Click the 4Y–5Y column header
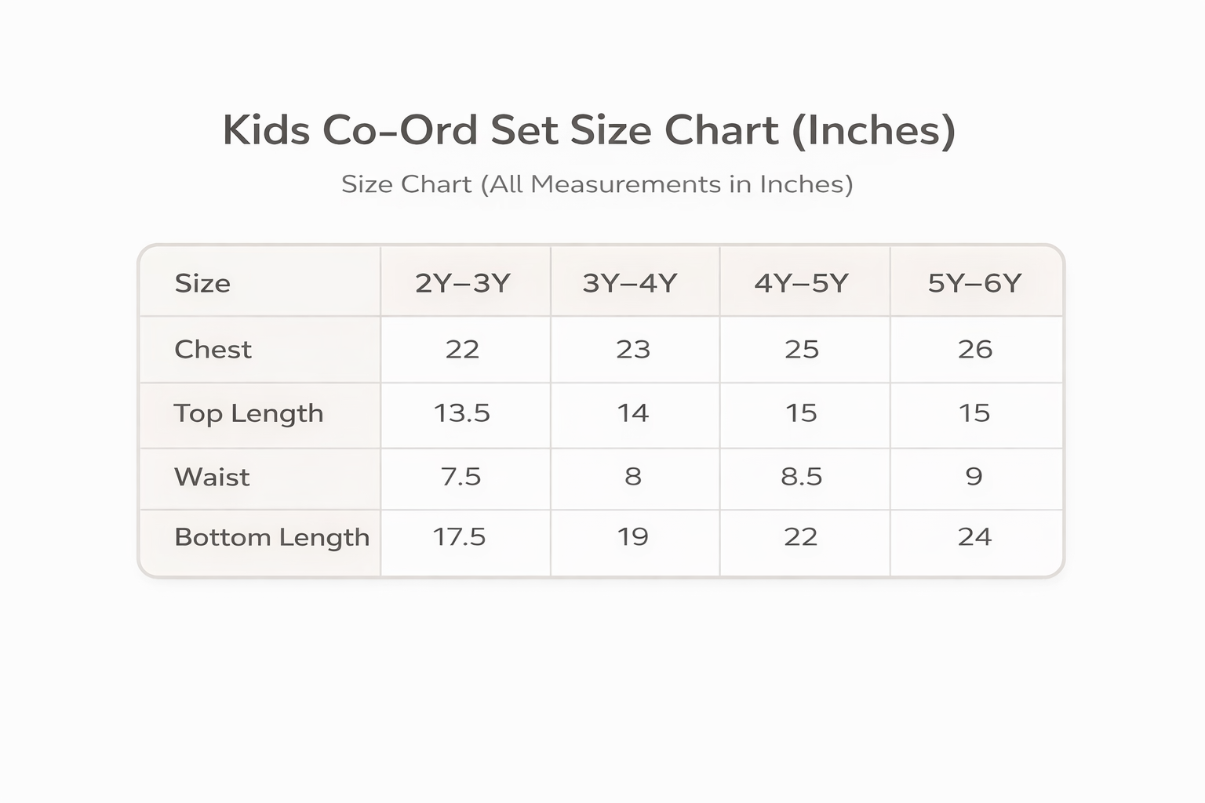Viewport: 1205px width, 803px height. (802, 283)
